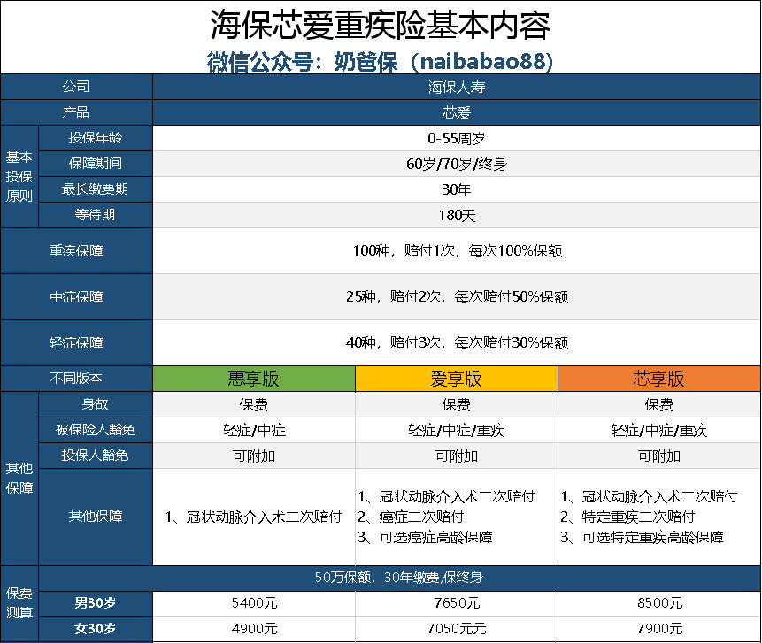
Task: Click 冠状动脉介入术二次赔付 in the 惠享版 column
Action: point(254,517)
